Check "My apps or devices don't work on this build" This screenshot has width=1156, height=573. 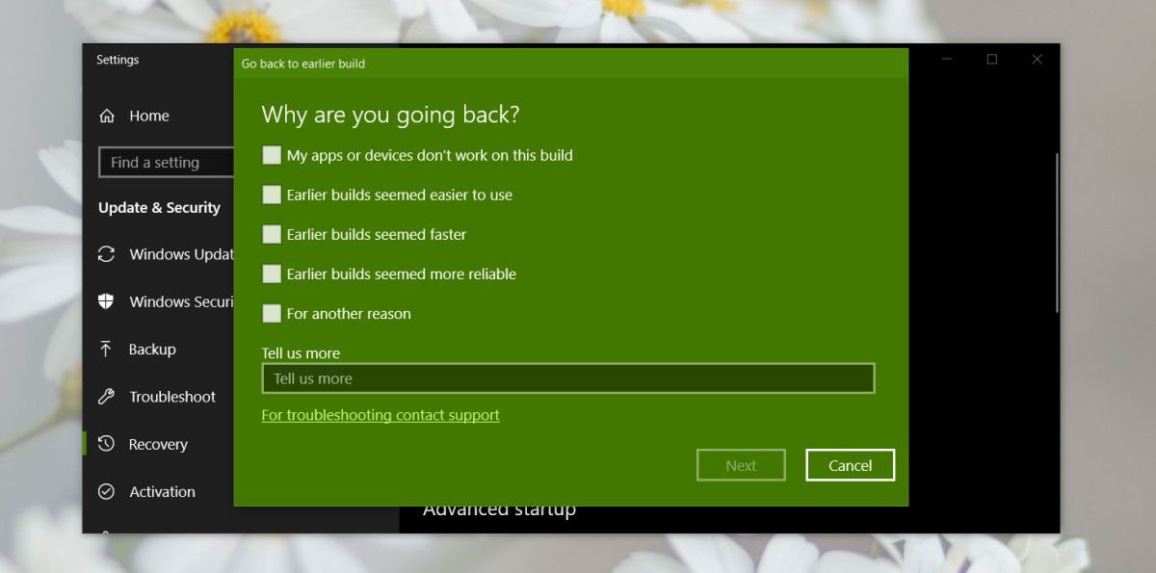[x=272, y=155]
